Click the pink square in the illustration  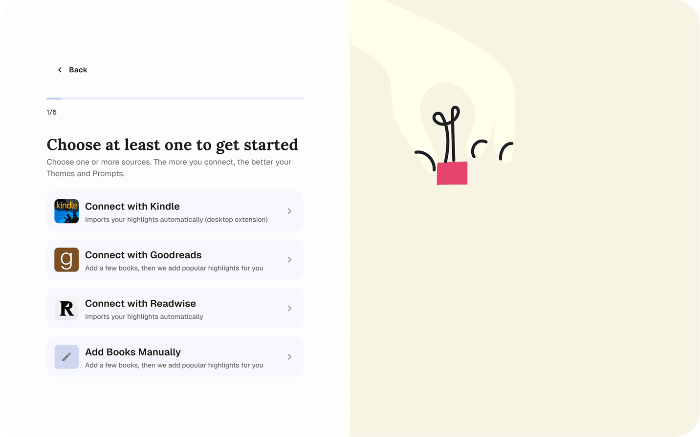(452, 173)
